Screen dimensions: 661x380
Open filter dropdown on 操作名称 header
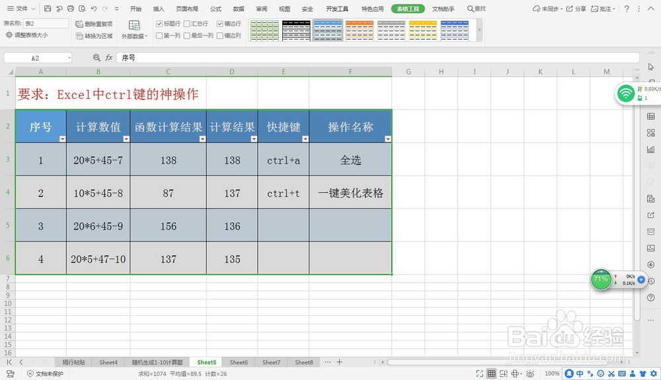pos(388,139)
